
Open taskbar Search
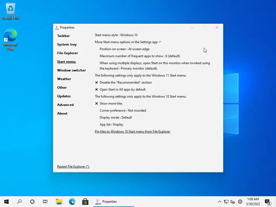[19, 202]
